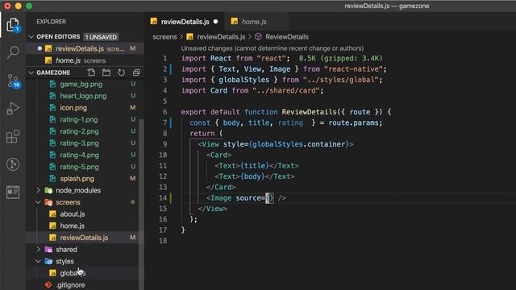
Task: Open about.js in screens folder
Action: click(x=73, y=214)
